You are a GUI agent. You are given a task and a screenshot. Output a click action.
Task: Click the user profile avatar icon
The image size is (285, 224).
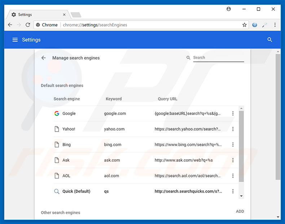(x=229, y=9)
